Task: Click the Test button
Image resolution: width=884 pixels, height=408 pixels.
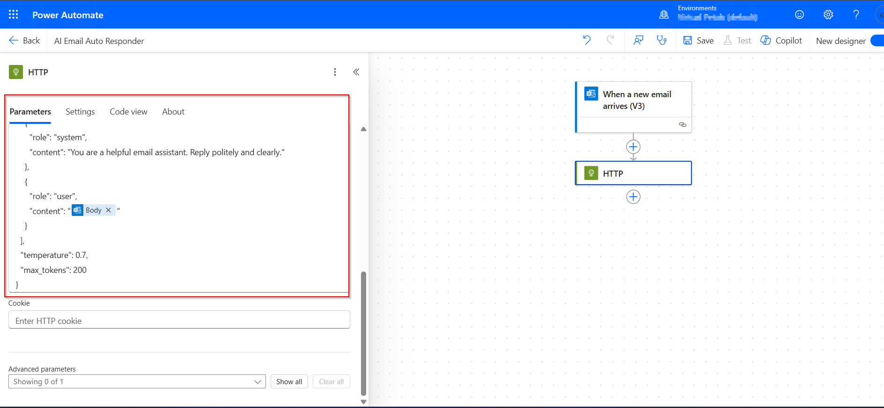Action: coord(737,41)
